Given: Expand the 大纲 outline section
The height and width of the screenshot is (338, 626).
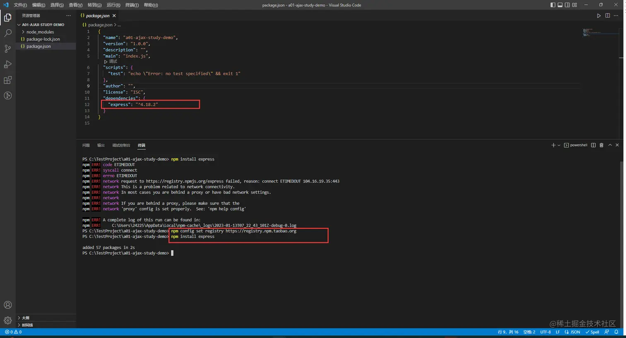Looking at the screenshot, I should (x=46, y=318).
